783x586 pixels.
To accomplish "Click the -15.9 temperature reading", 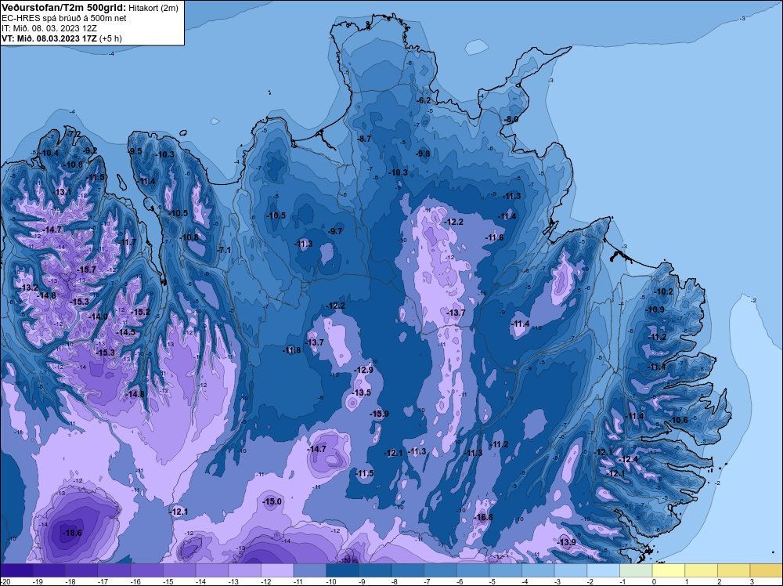I will [x=379, y=414].
